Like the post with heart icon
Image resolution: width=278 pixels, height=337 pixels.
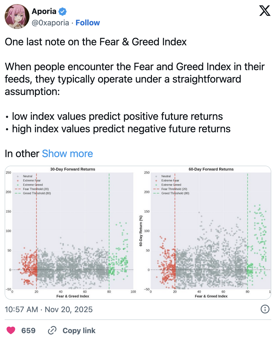11,331
